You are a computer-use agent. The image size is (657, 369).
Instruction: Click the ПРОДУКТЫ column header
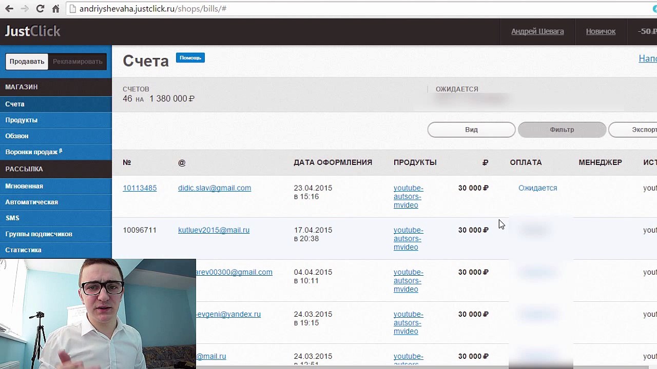[x=415, y=162]
